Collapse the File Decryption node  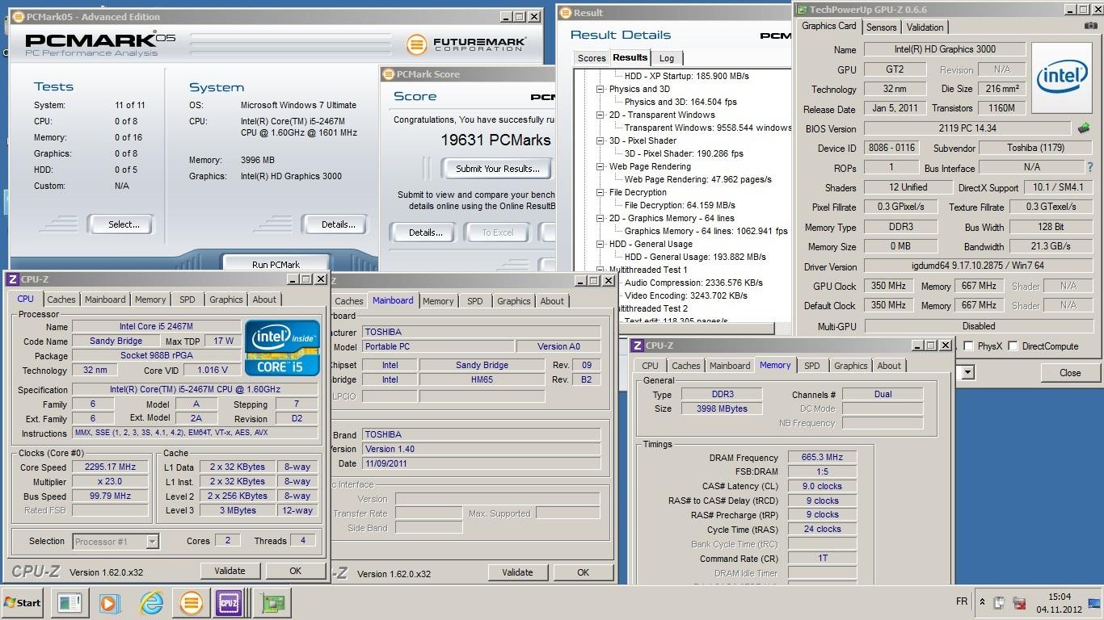600,192
